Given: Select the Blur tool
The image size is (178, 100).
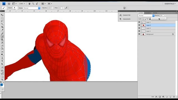Looking at the screenshot, I should [2, 52].
